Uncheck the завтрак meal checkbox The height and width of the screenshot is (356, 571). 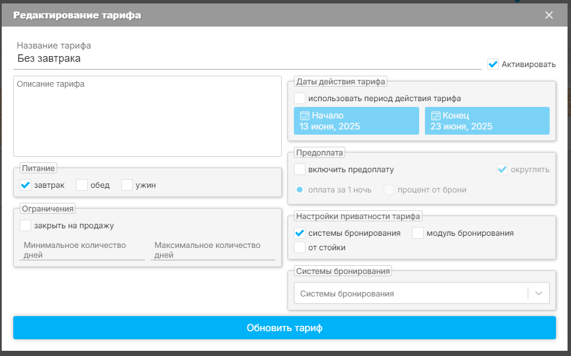(25, 185)
